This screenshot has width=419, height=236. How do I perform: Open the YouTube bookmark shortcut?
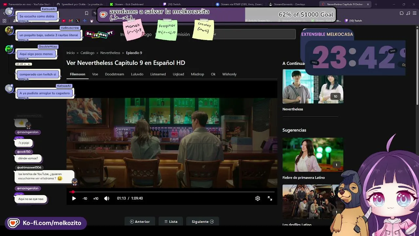tap(64, 21)
